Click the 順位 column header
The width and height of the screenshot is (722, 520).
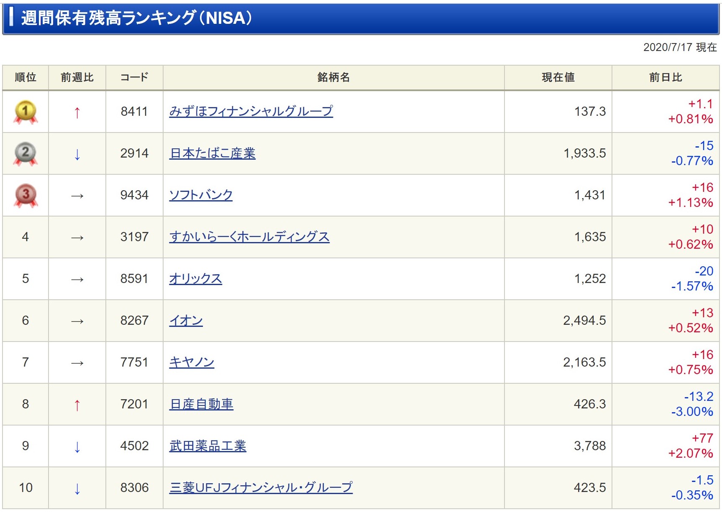[26, 77]
